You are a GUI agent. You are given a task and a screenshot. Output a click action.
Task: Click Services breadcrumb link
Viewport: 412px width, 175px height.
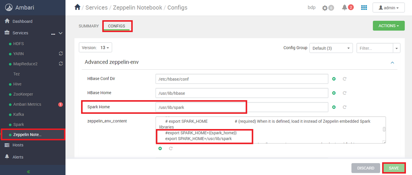97,7
